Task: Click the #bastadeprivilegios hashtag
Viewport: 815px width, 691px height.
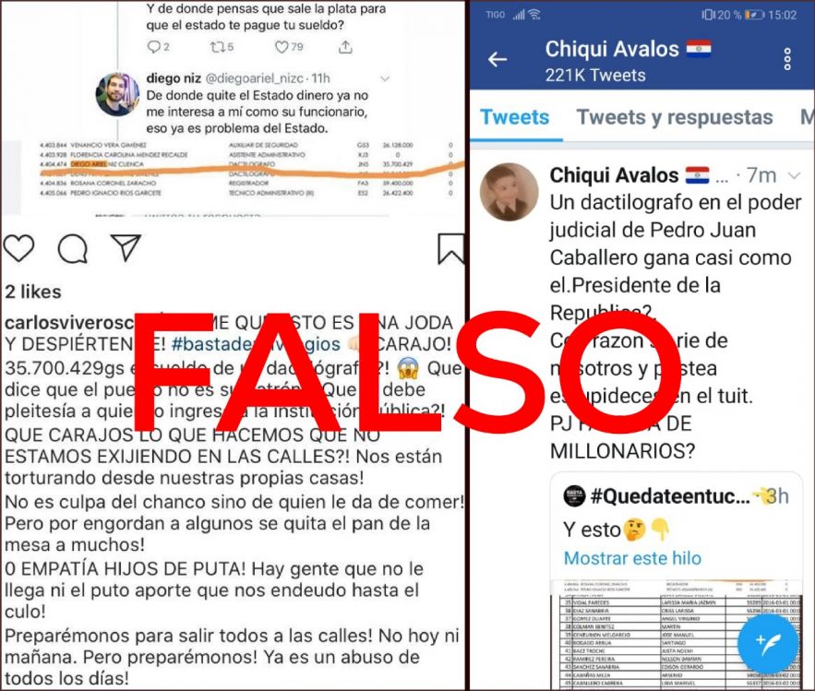Action: tap(256, 344)
